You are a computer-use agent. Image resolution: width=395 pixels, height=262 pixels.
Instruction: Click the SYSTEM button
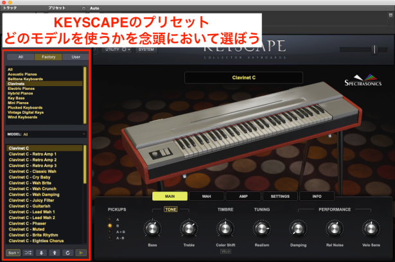tap(146, 49)
